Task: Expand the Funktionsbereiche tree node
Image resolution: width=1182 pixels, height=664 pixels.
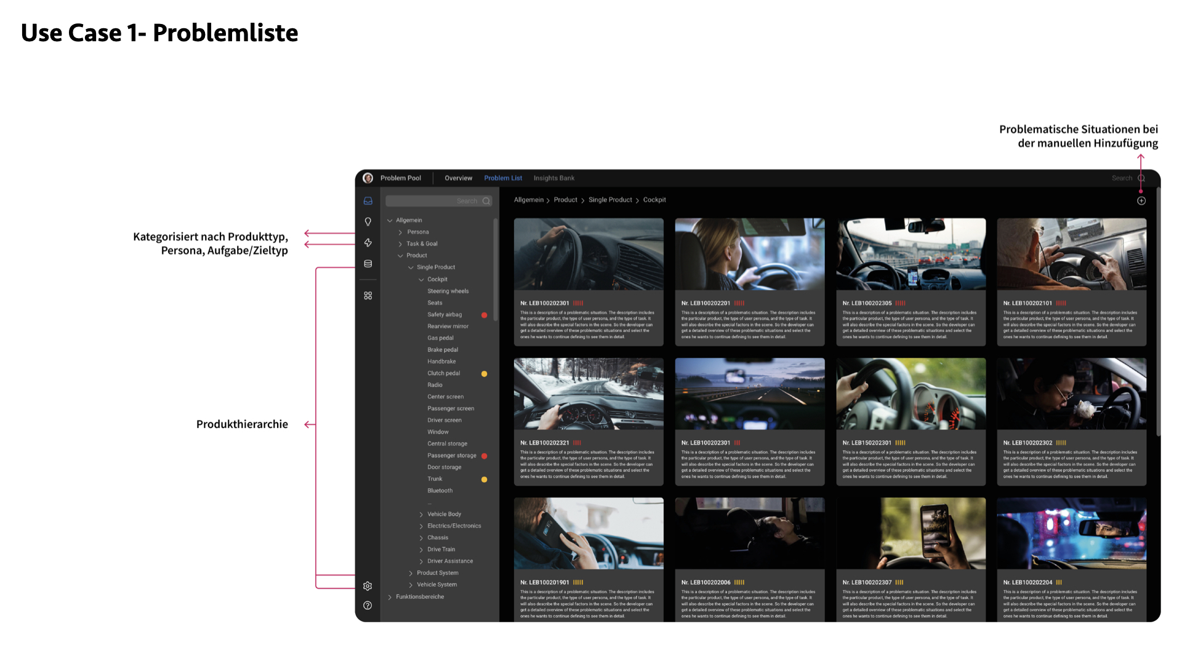Action: point(390,597)
